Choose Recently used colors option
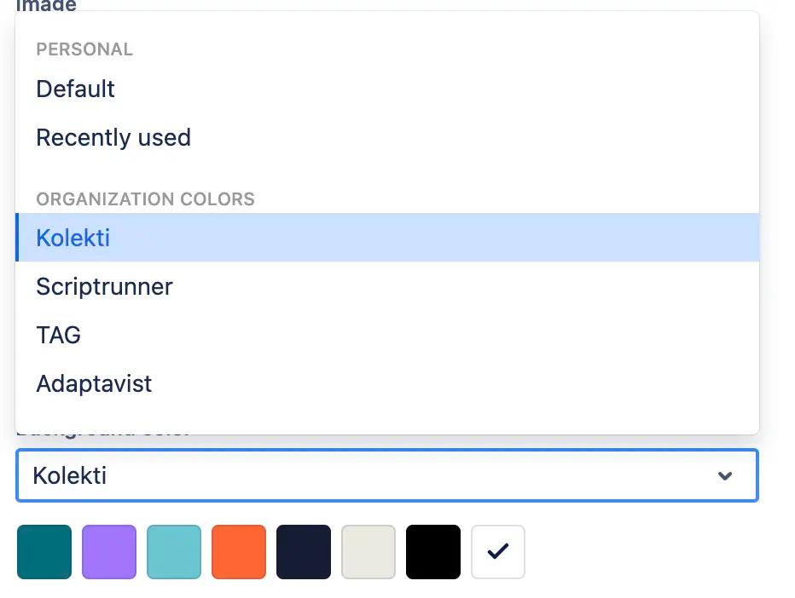This screenshot has width=795, height=598. coord(113,137)
